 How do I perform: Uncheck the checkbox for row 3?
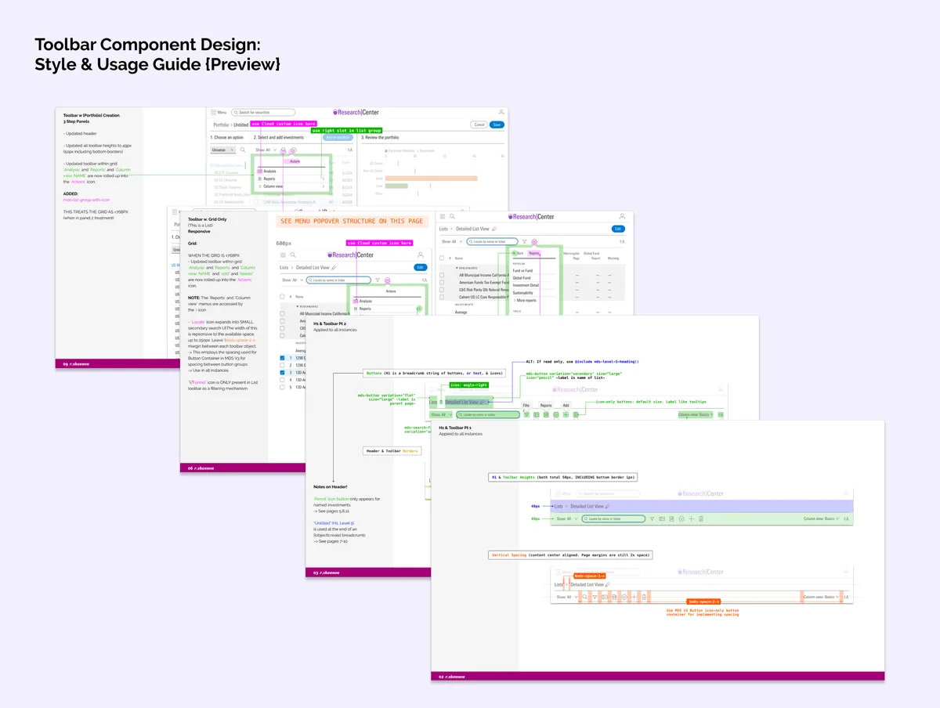[284, 373]
